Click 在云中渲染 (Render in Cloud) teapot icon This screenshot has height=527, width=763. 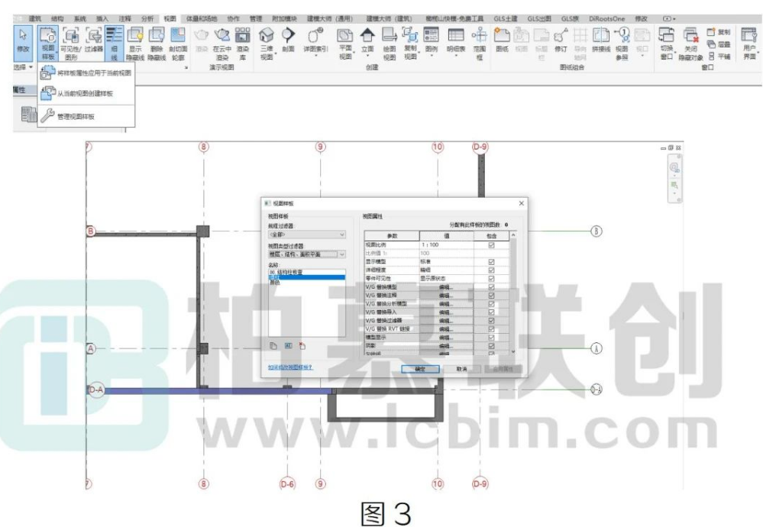pos(222,35)
